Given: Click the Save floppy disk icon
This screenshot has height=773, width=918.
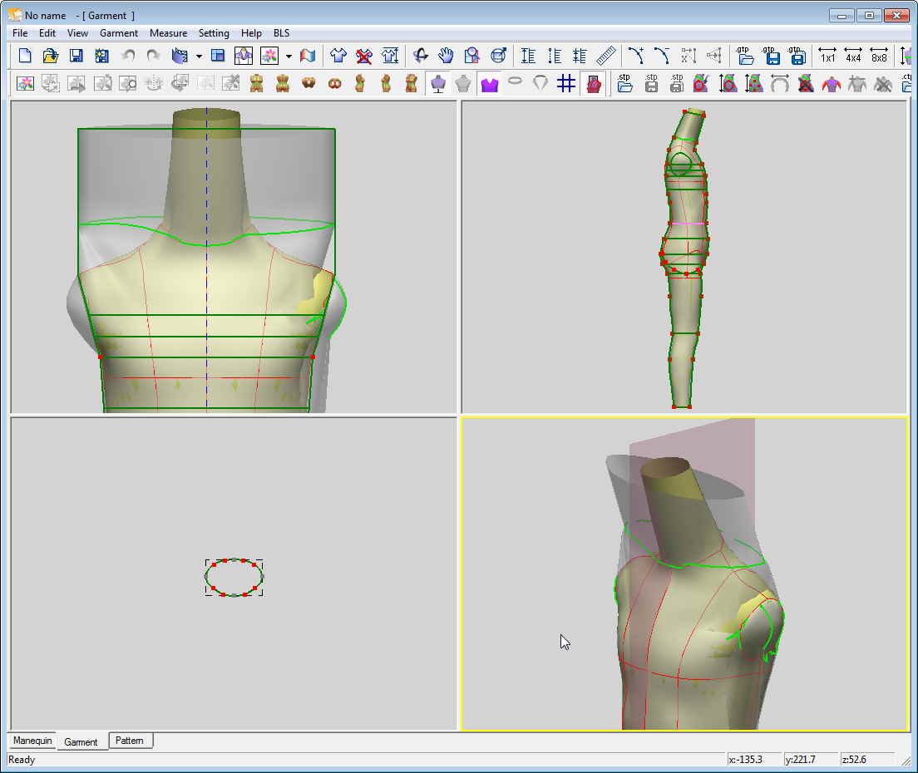Looking at the screenshot, I should point(76,56).
